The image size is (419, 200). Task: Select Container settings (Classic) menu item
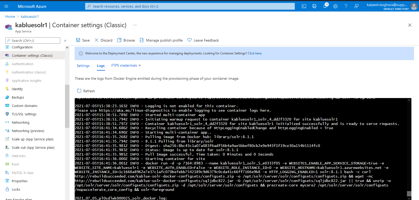click(x=32, y=55)
